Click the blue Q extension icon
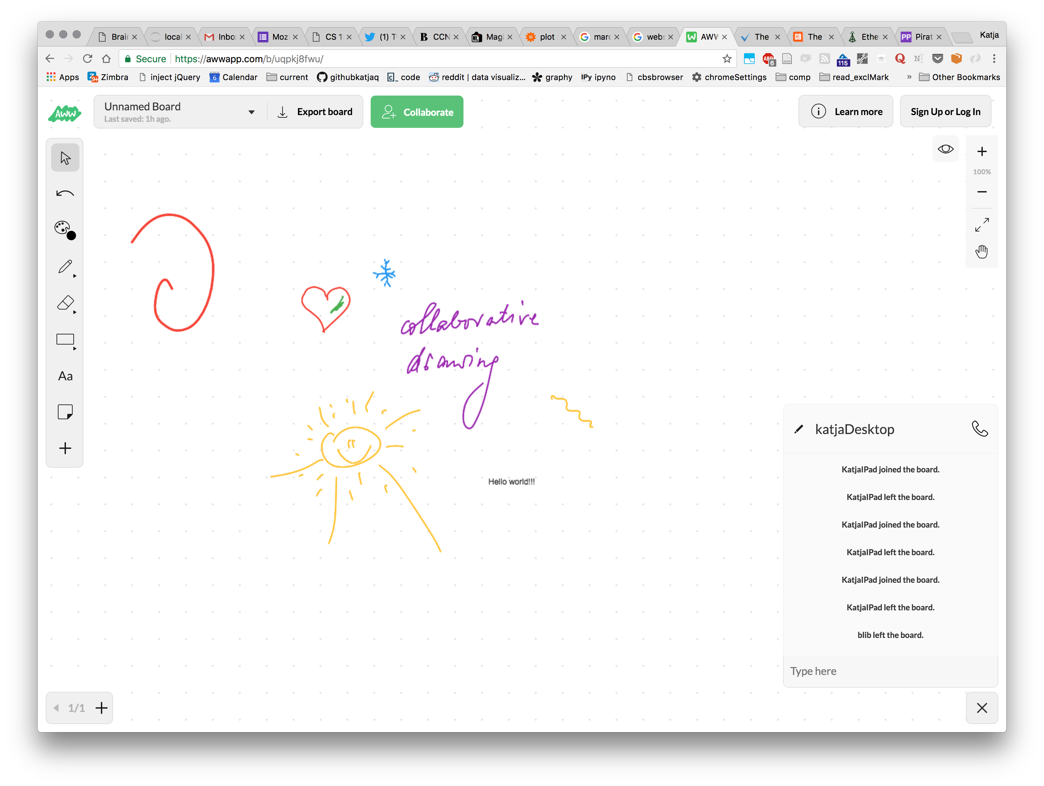 tap(900, 59)
